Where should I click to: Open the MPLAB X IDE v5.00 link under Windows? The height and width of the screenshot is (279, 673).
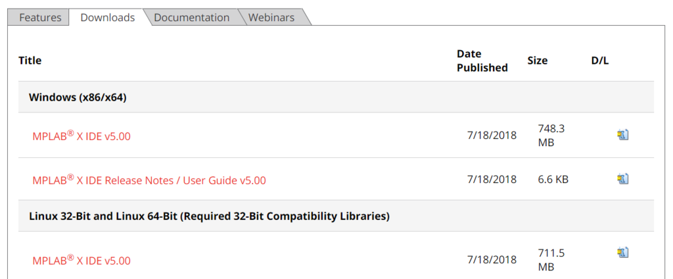pyautogui.click(x=81, y=136)
